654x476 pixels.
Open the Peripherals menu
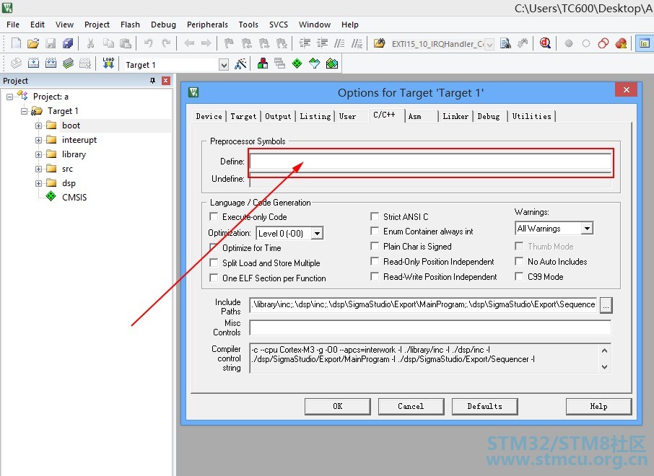pyautogui.click(x=207, y=25)
